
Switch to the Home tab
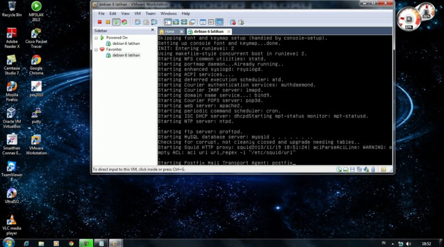coord(169,32)
